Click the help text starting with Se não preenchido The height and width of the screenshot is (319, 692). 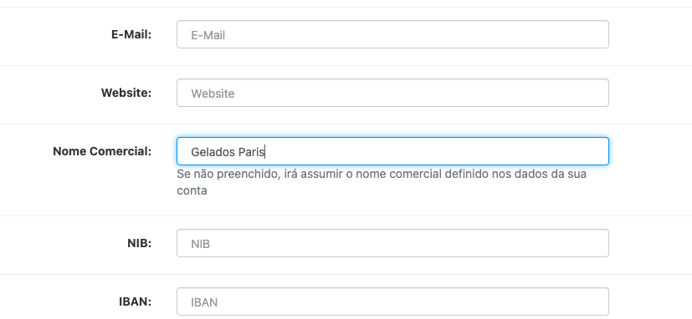[x=382, y=182]
